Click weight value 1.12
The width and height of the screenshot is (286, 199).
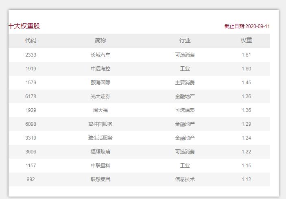[246, 179]
